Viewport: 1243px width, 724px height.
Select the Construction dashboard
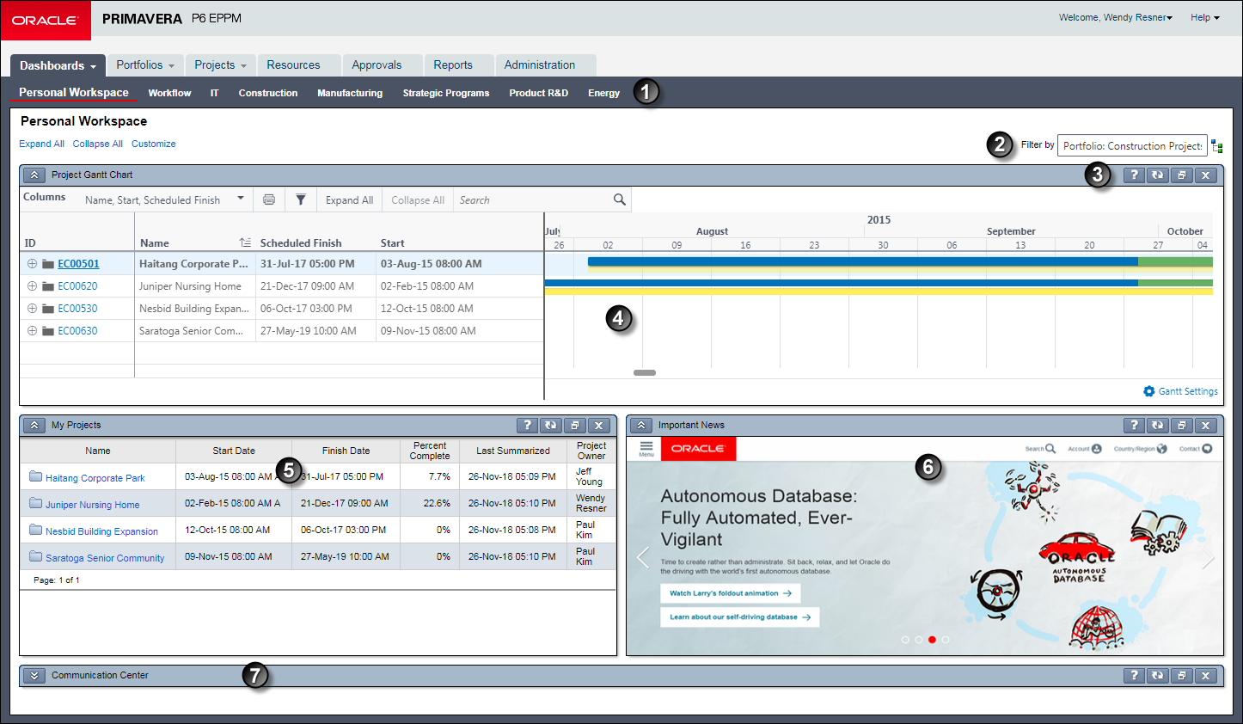click(268, 93)
